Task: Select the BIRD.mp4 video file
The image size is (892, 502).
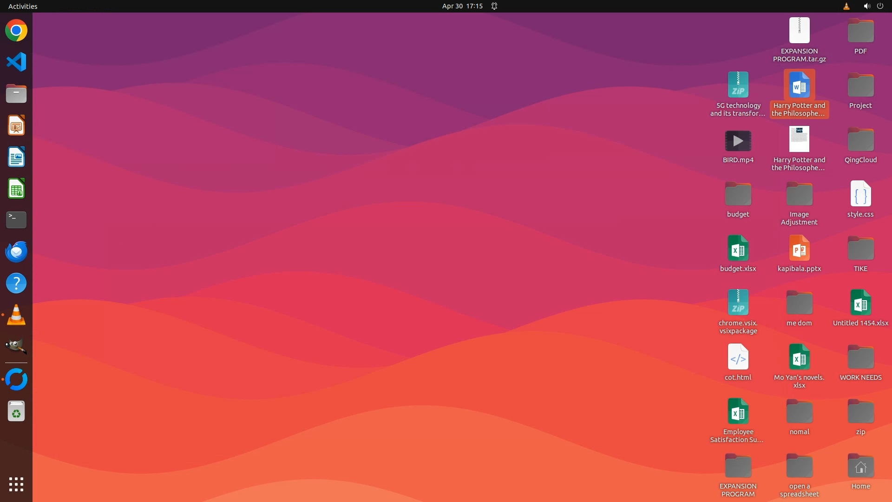Action: pos(738,141)
